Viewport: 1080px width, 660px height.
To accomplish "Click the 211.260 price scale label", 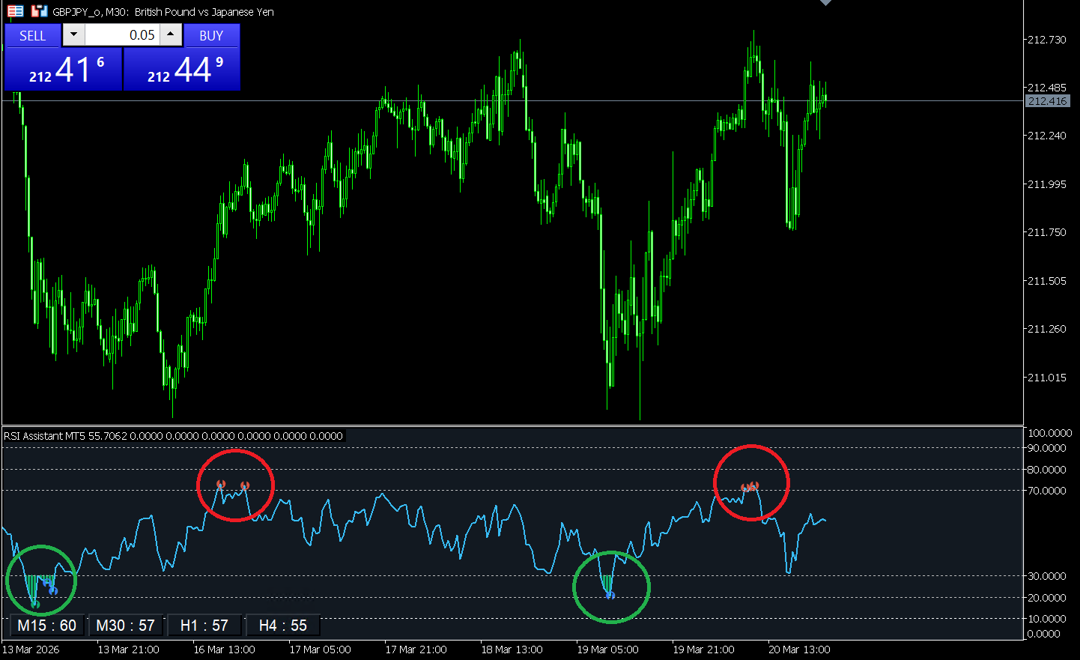I will [1046, 329].
